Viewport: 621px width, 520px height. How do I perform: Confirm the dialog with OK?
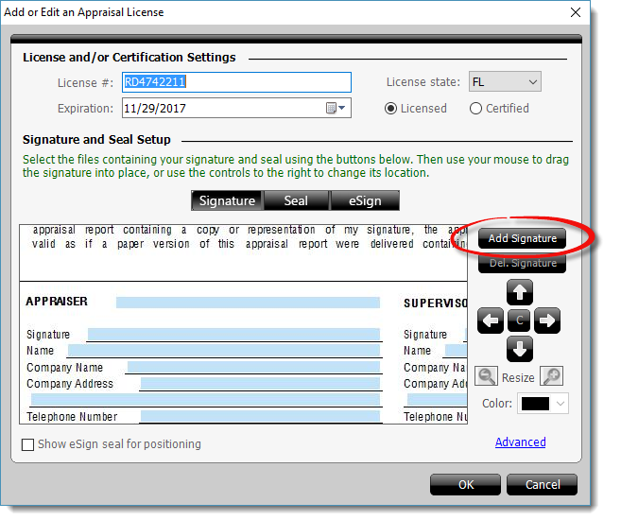[x=465, y=485]
